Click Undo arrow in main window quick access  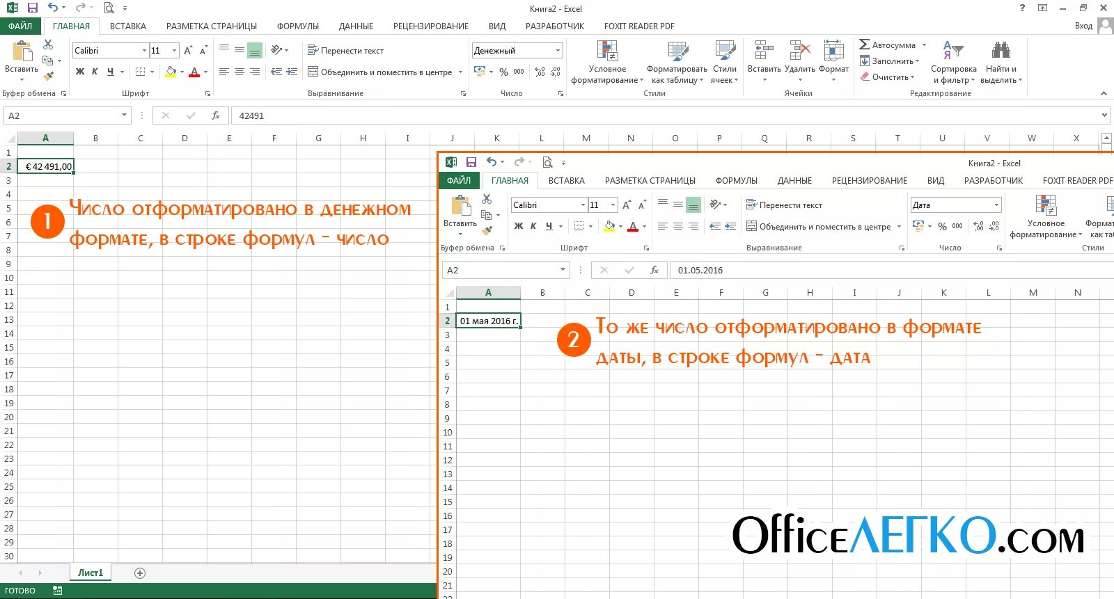point(53,8)
